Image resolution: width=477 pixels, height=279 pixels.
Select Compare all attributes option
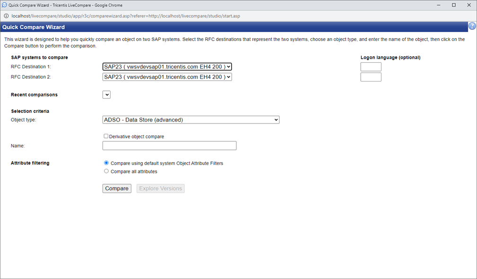(x=106, y=172)
